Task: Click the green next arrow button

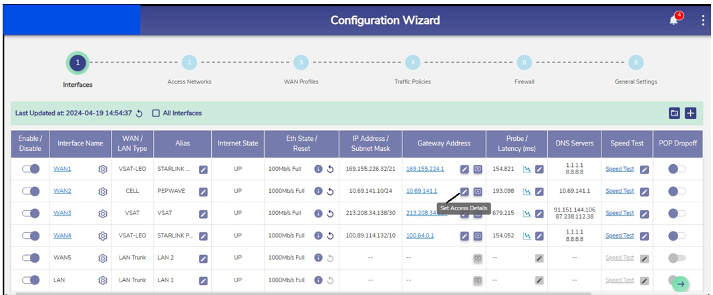Action: click(x=680, y=284)
